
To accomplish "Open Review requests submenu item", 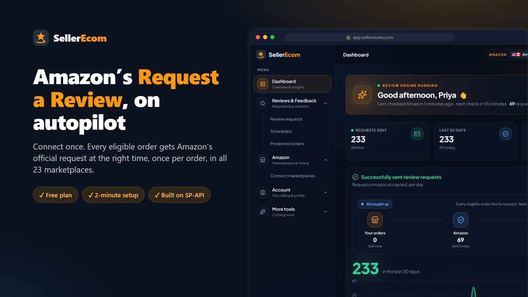I will pyautogui.click(x=286, y=119).
